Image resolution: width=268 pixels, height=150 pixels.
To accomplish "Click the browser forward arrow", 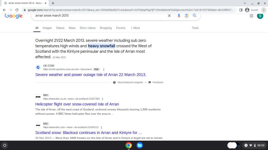I will click(11, 10).
